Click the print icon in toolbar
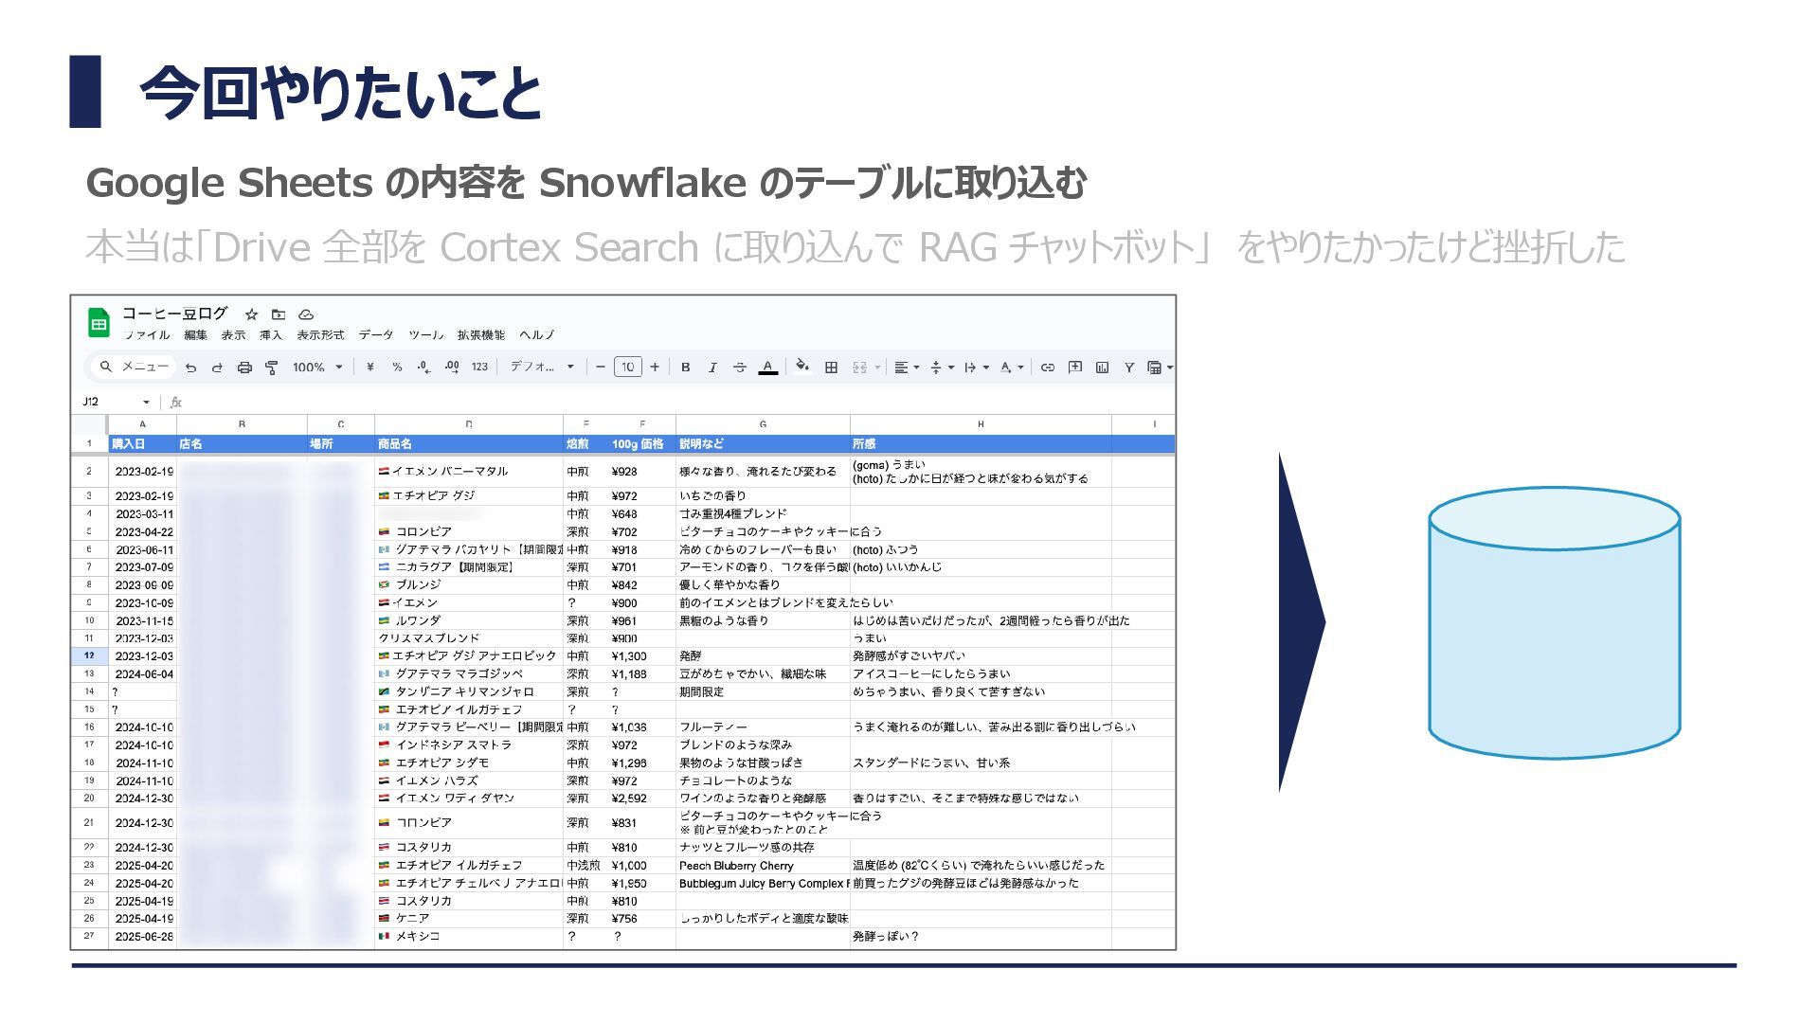The image size is (1819, 1023). click(x=244, y=368)
